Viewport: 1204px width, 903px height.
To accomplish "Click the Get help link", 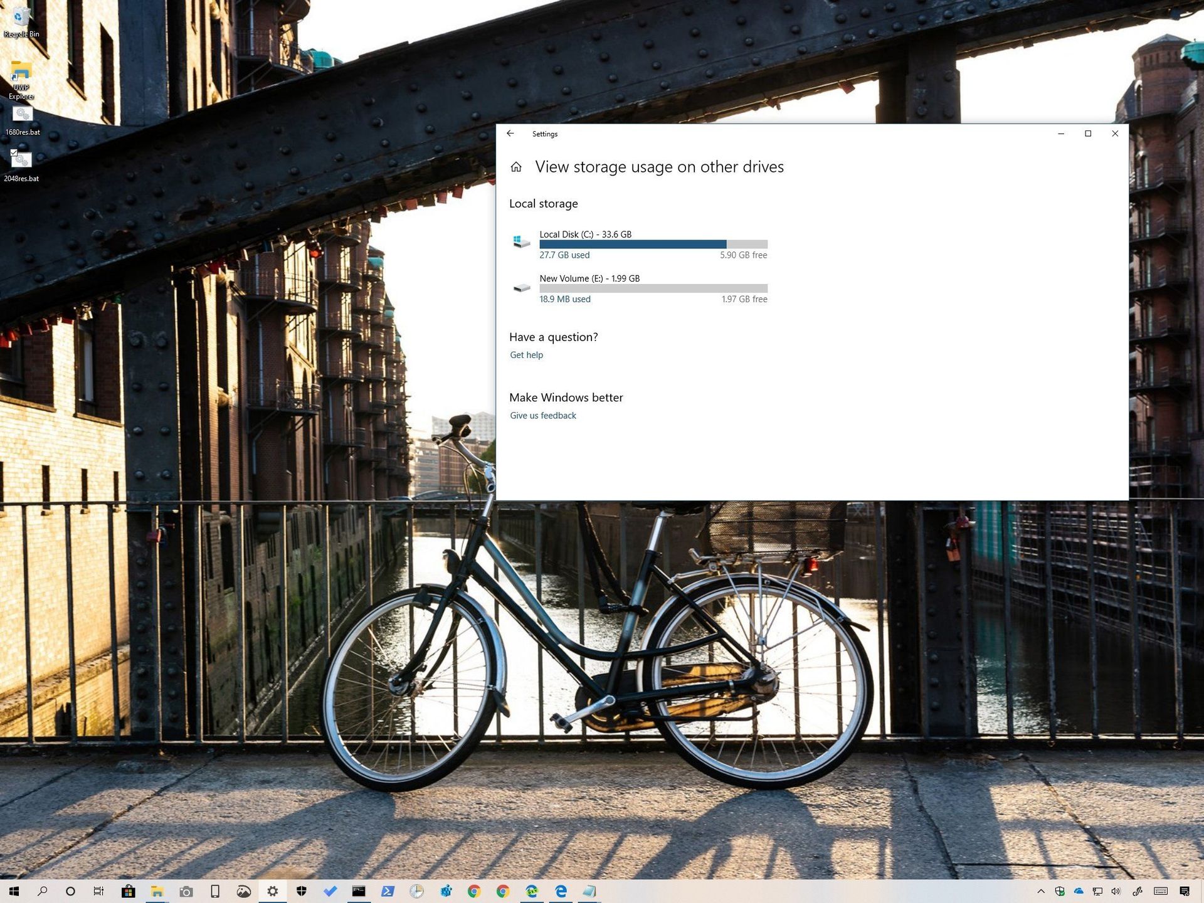I will pyautogui.click(x=526, y=355).
